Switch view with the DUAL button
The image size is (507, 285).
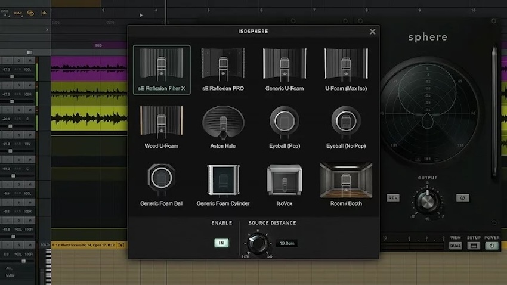tap(455, 246)
